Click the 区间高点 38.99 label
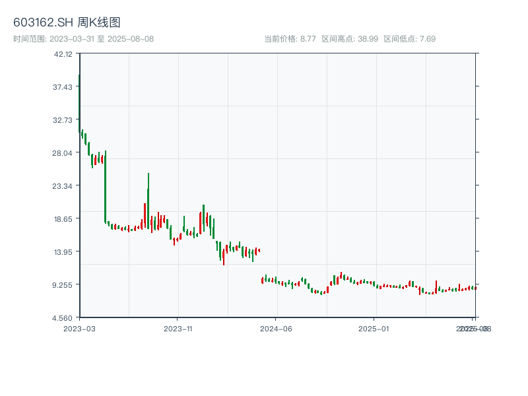The width and height of the screenshot is (528, 396). (x=350, y=39)
